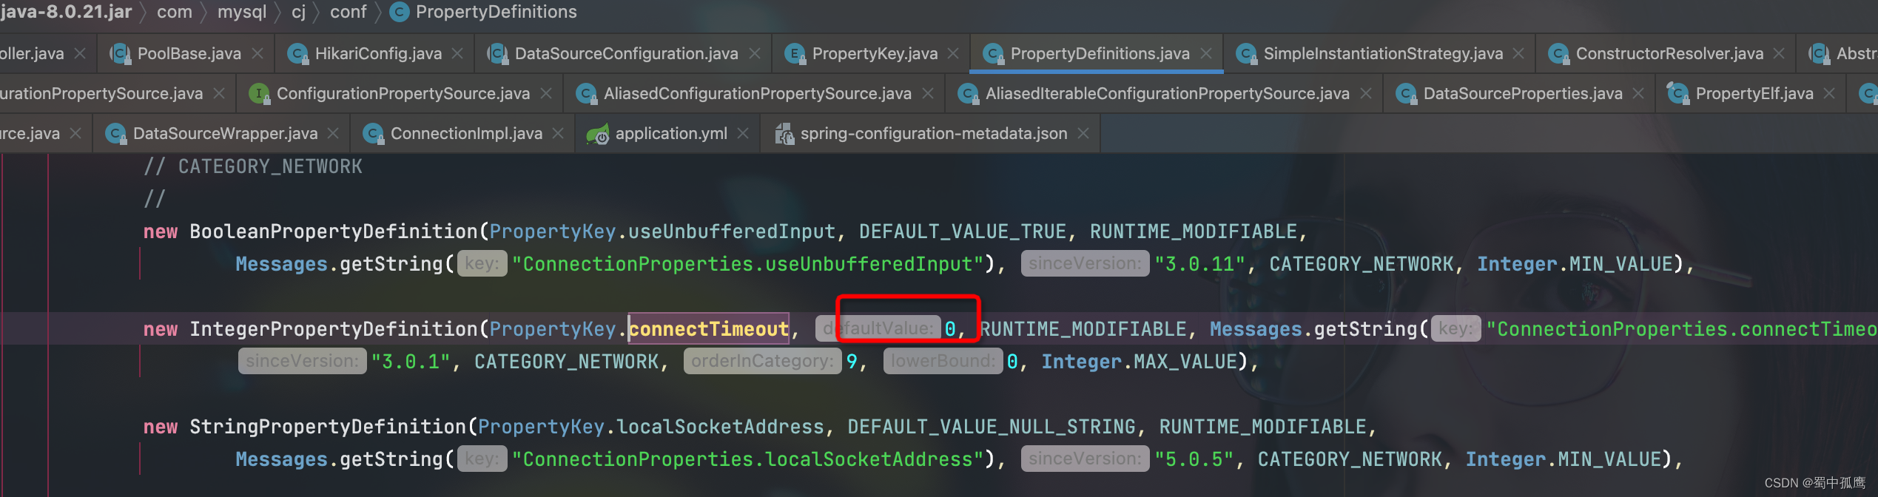
Task: Close ConstructorResolver.java tab
Action: point(1779,54)
